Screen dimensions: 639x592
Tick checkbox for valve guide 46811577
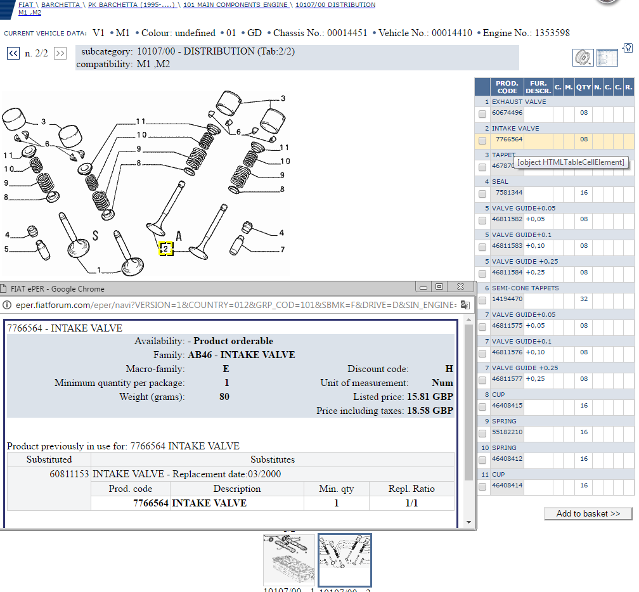(482, 380)
